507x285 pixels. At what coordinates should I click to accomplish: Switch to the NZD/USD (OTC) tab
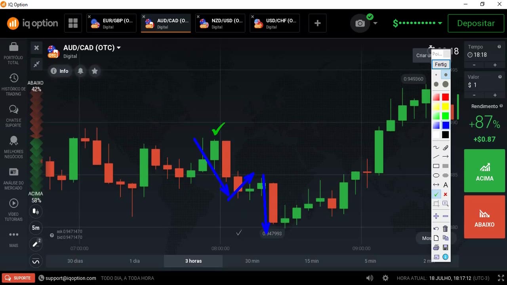click(221, 23)
